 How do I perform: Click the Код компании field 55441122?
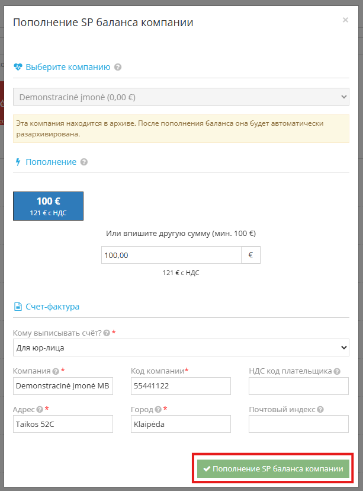[181, 386]
